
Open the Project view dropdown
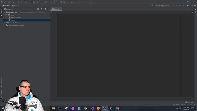click(9, 9)
